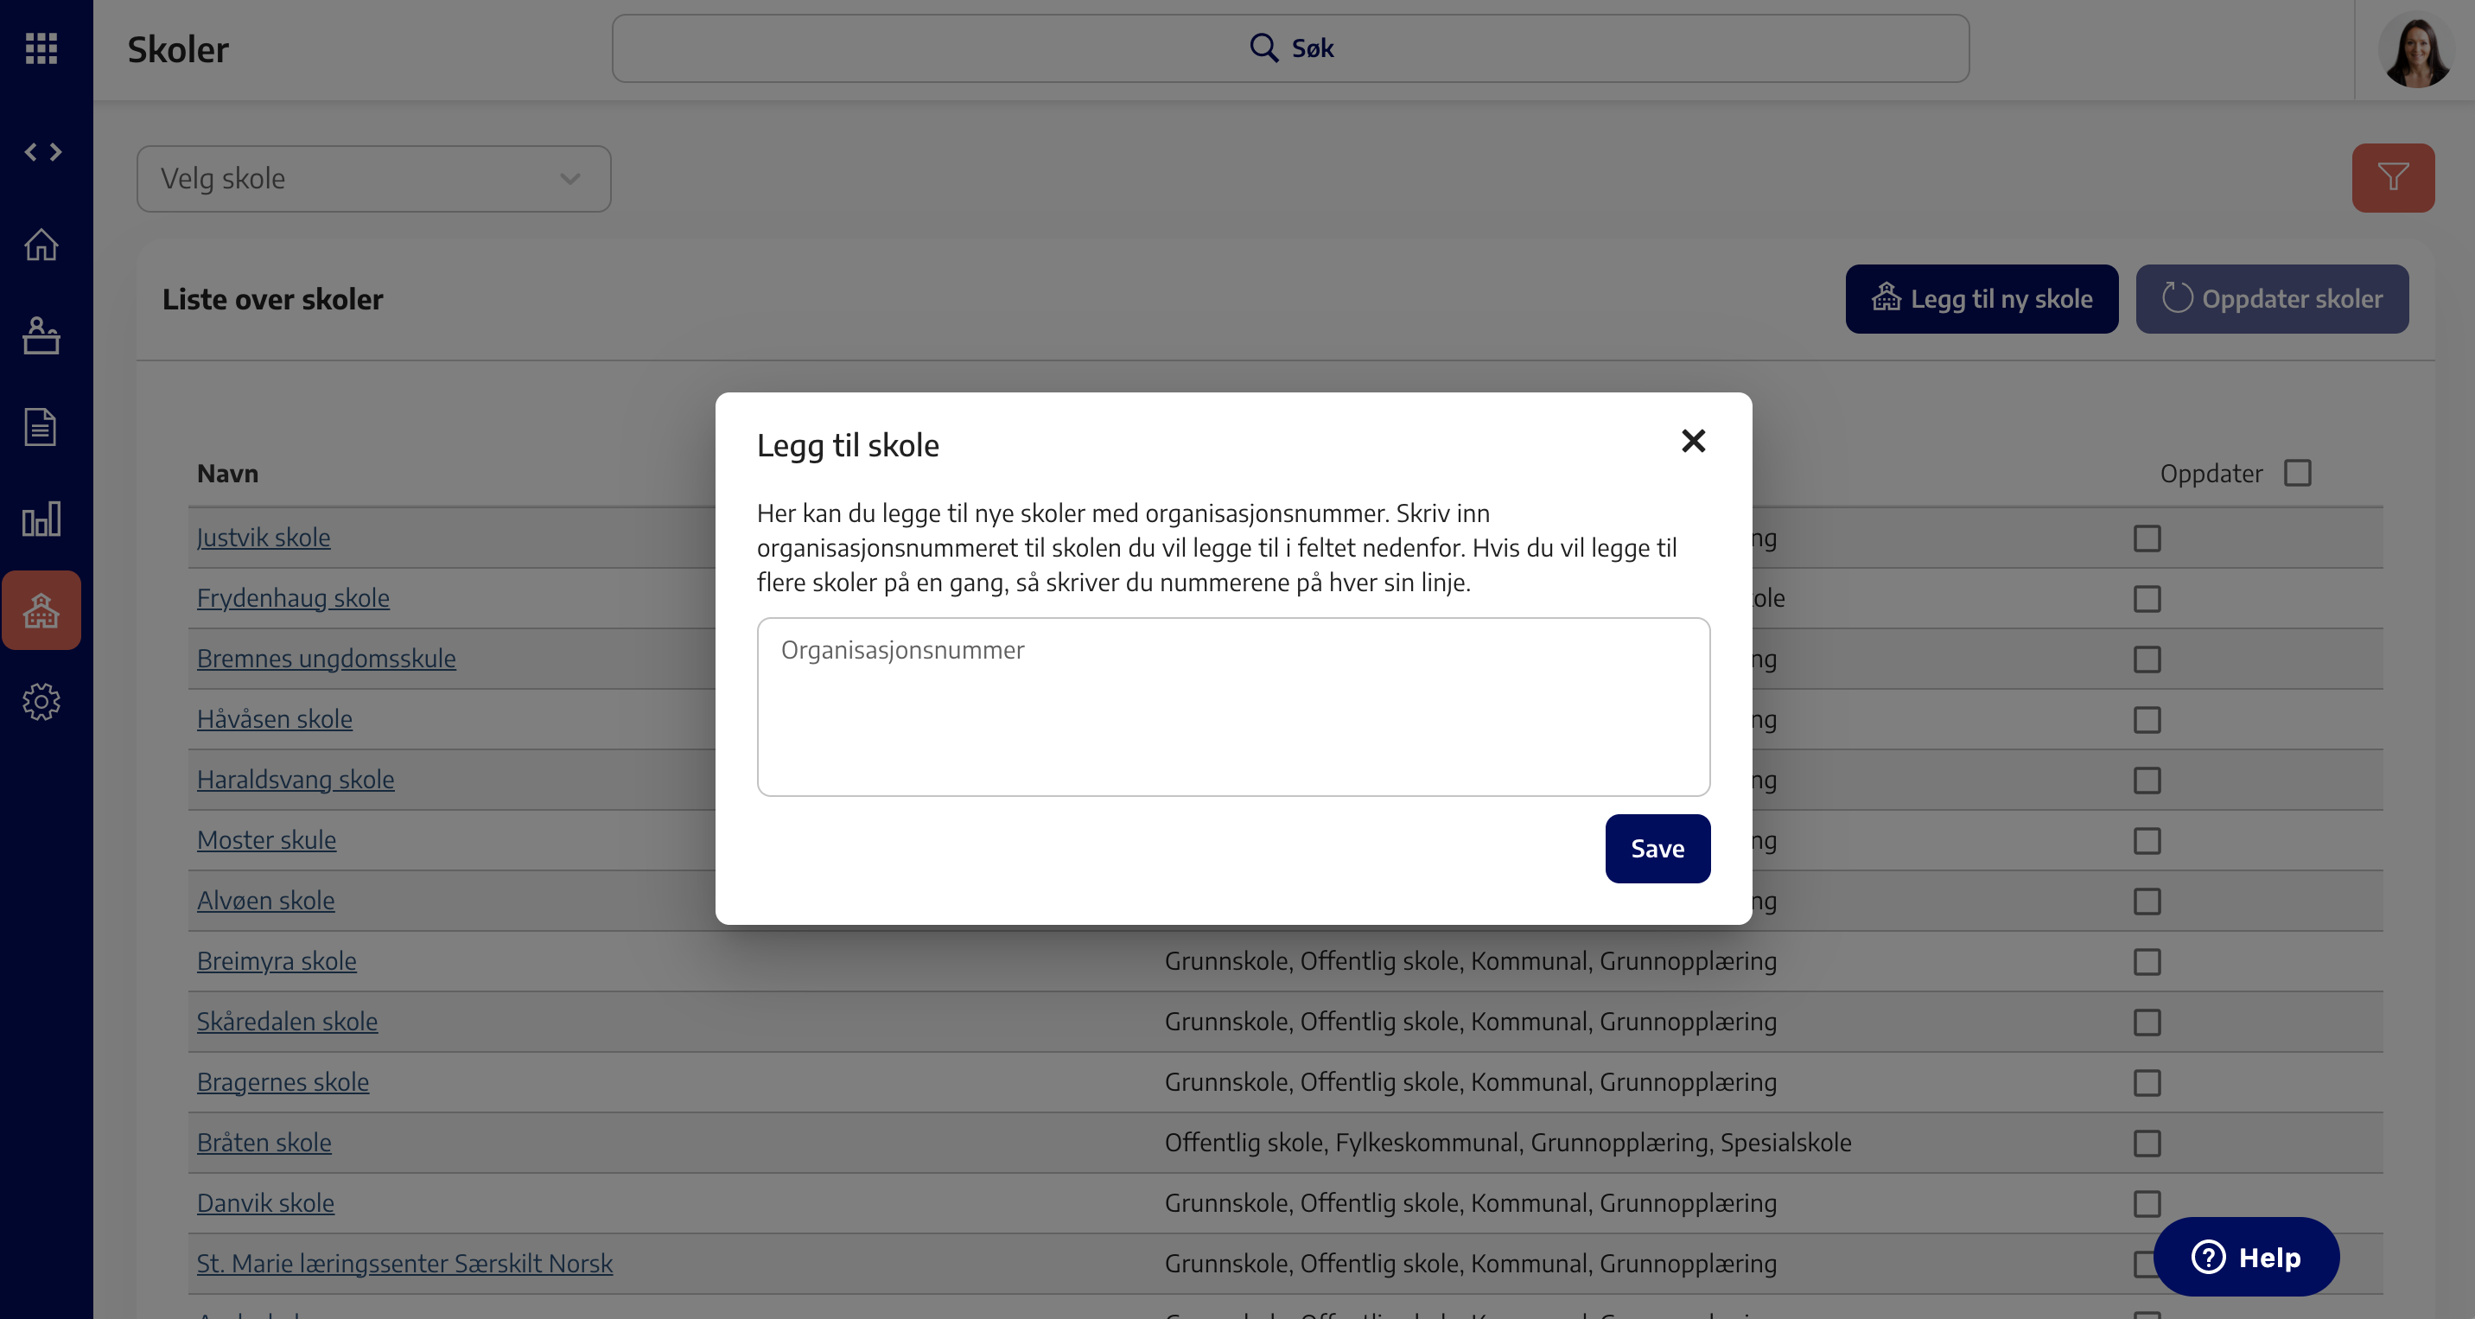The image size is (2475, 1319).
Task: Click into the Organisasjonsnummer text field
Action: click(1232, 707)
